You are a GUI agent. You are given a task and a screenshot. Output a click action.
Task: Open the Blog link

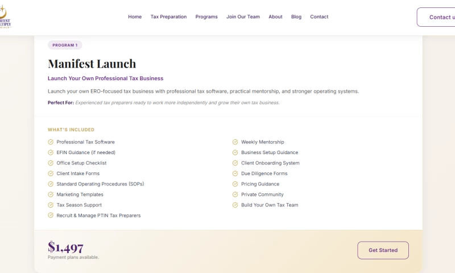pos(296,17)
